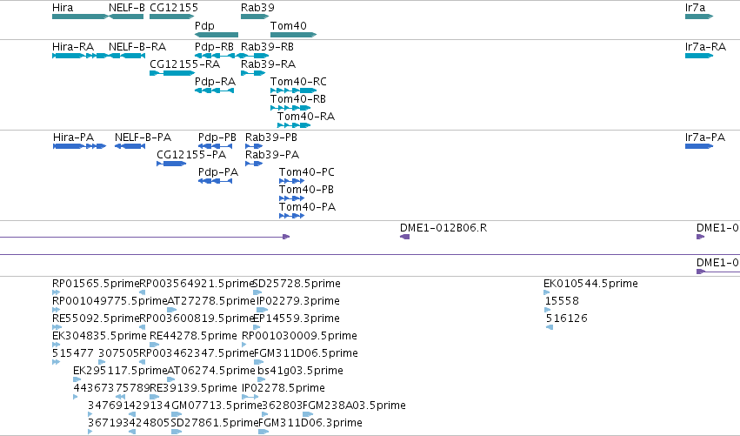
Task: Select the Rab39-PB protein label
Action: (271, 137)
